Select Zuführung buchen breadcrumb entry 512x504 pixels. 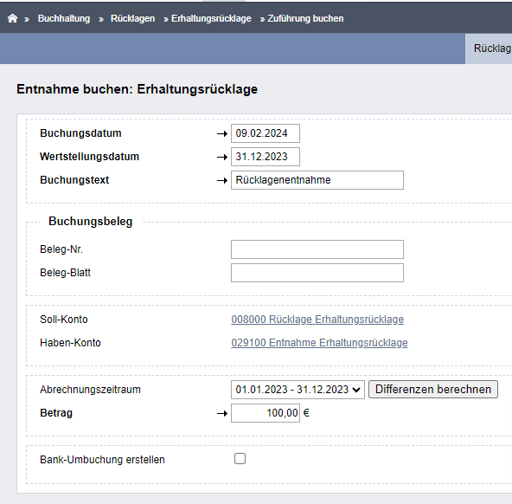(x=305, y=19)
